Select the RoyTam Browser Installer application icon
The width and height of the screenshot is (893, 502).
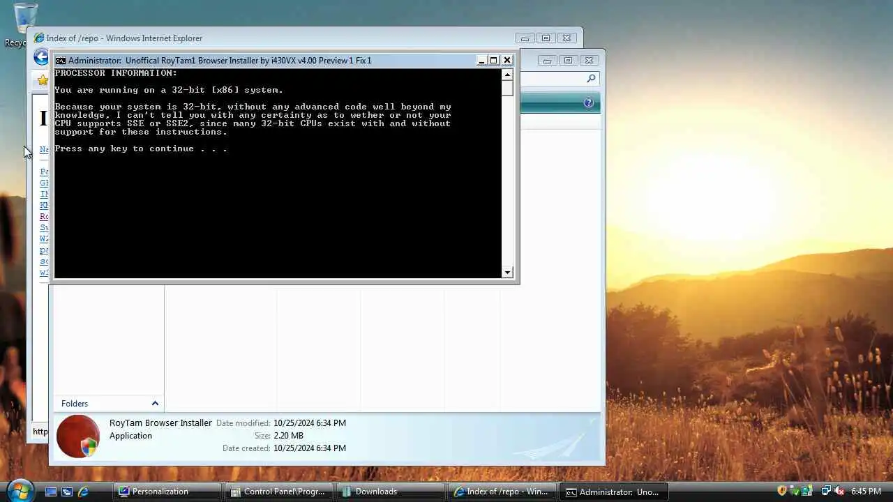click(x=78, y=436)
